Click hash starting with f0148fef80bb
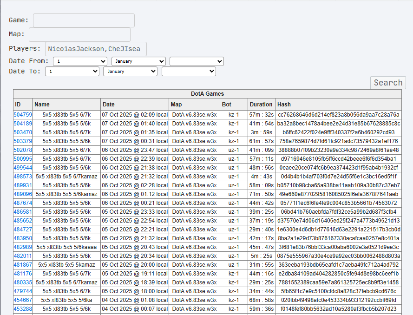 click(x=339, y=308)
